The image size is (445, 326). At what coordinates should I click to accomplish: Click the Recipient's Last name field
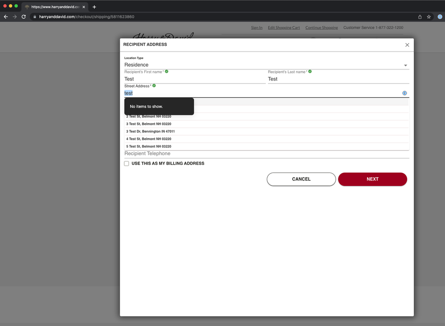pyautogui.click(x=338, y=79)
